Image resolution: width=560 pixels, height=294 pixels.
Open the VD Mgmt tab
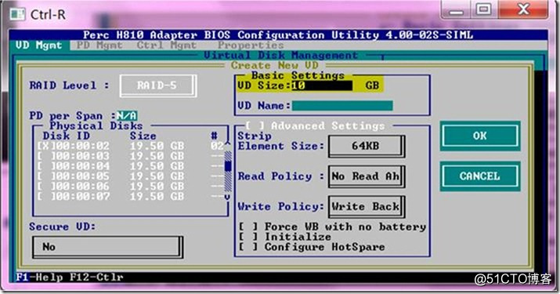38,45
